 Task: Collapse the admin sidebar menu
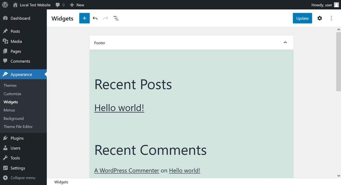tap(23, 178)
